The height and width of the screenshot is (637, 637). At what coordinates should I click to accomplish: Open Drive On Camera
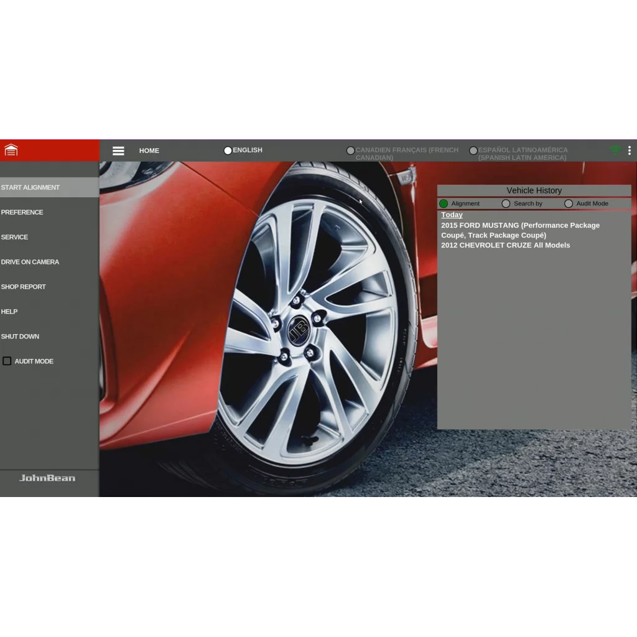[x=50, y=262]
